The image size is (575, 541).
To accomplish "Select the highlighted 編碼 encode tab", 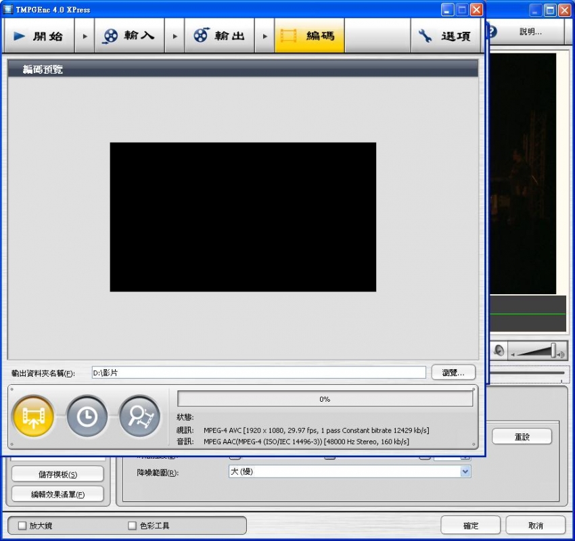I will tap(309, 36).
